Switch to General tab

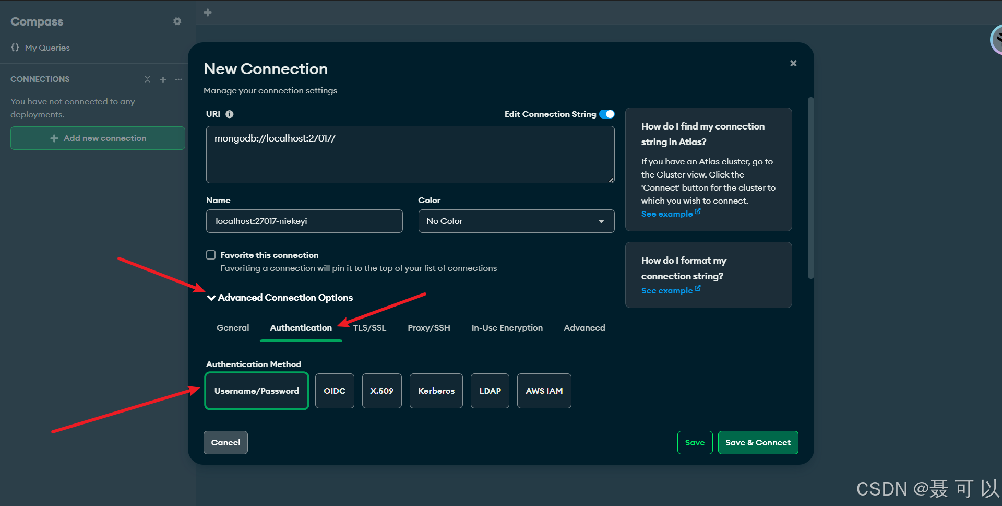[x=233, y=328]
